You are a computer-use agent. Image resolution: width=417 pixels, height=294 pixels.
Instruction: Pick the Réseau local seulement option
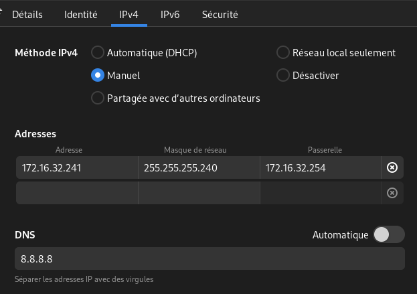click(283, 52)
